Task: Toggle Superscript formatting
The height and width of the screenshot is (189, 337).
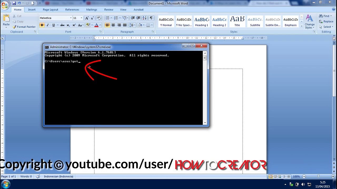Action: click(x=74, y=25)
